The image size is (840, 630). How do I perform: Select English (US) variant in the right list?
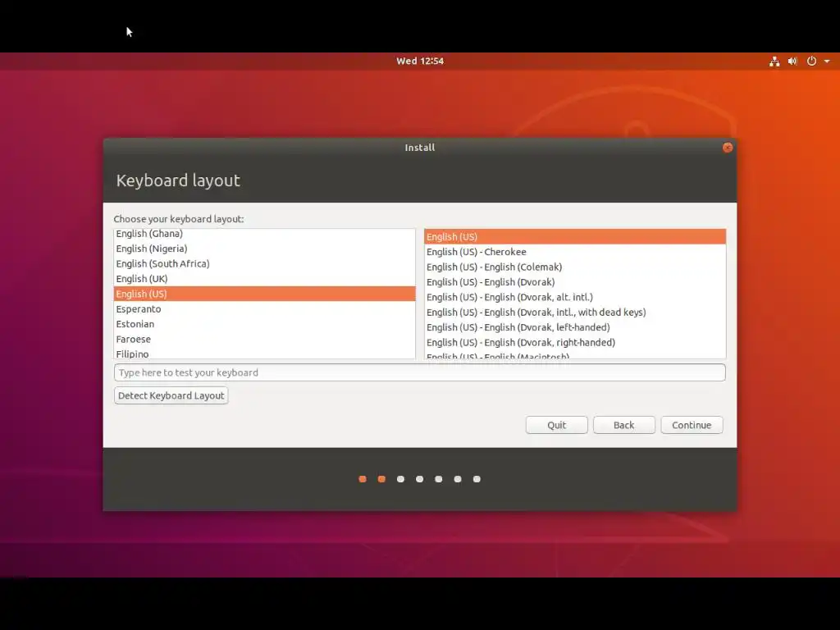click(x=575, y=237)
